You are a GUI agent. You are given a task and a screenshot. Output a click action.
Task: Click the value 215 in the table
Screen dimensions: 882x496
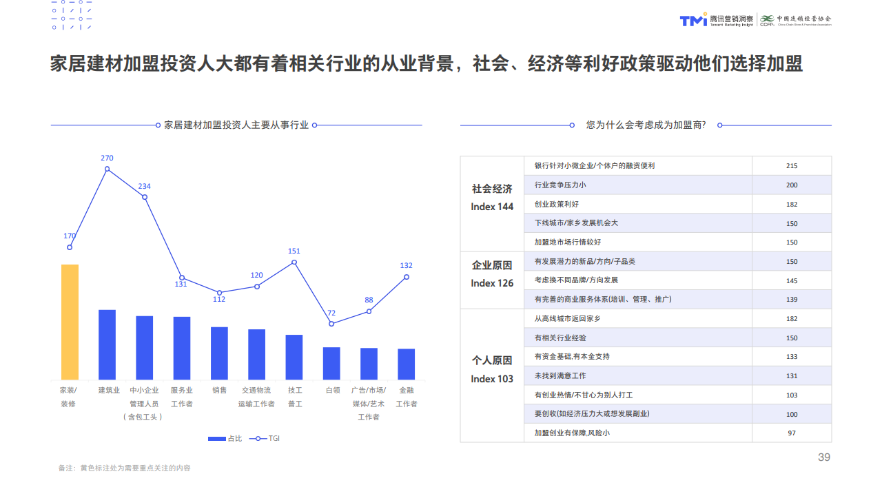tap(791, 166)
